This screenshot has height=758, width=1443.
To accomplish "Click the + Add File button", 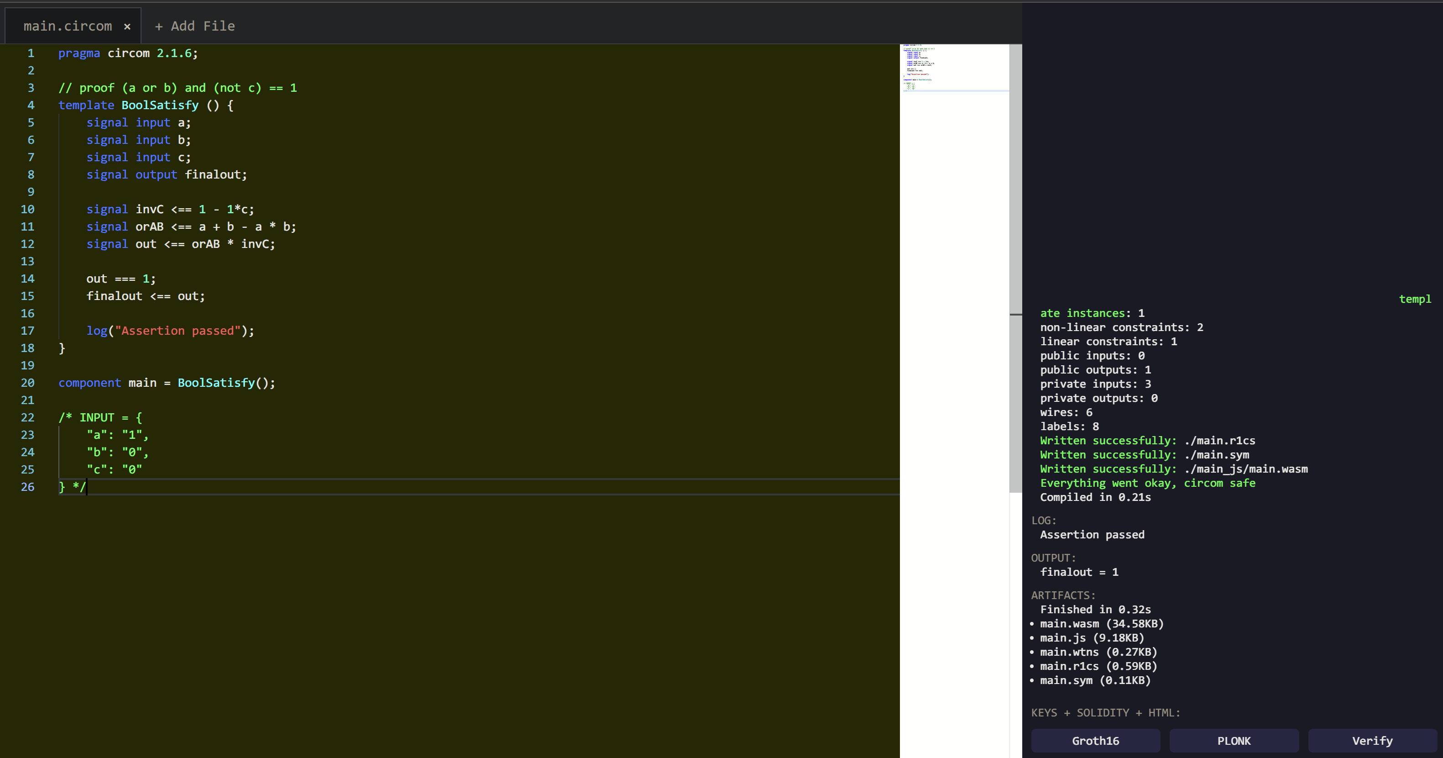I will coord(194,26).
